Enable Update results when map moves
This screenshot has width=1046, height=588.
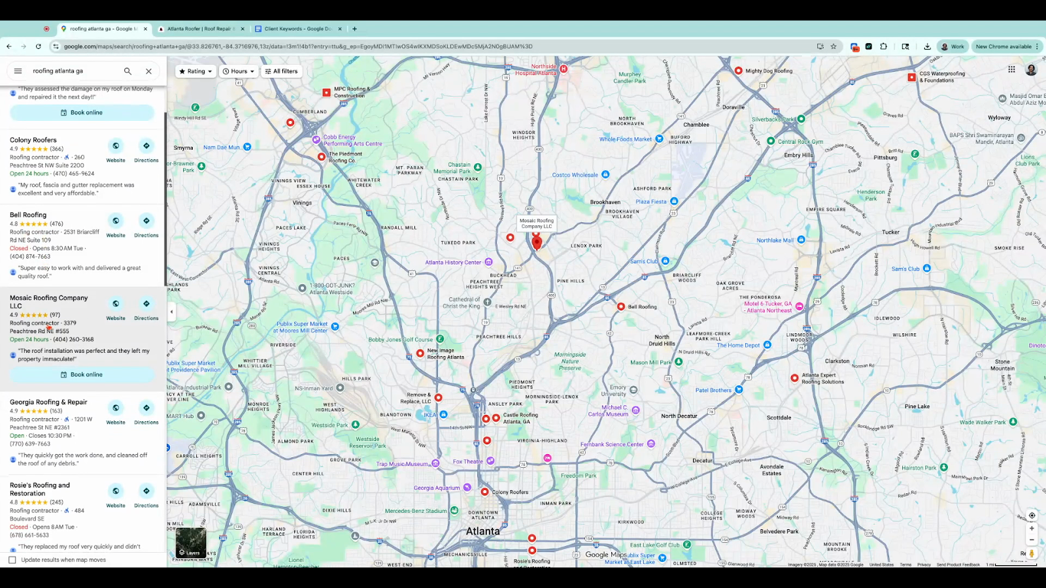12,560
